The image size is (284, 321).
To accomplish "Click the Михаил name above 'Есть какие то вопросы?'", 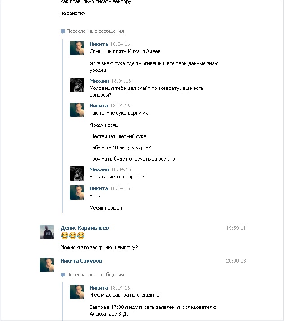I will [x=99, y=169].
